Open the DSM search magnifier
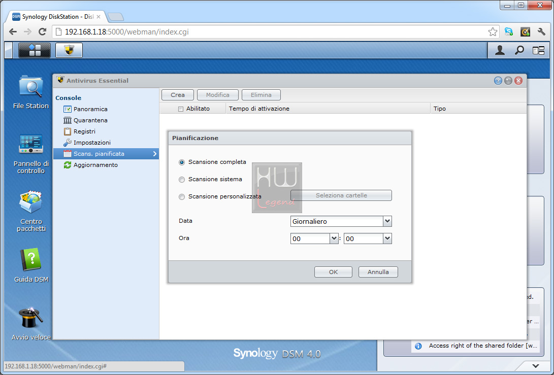This screenshot has height=375, width=554. click(x=519, y=51)
